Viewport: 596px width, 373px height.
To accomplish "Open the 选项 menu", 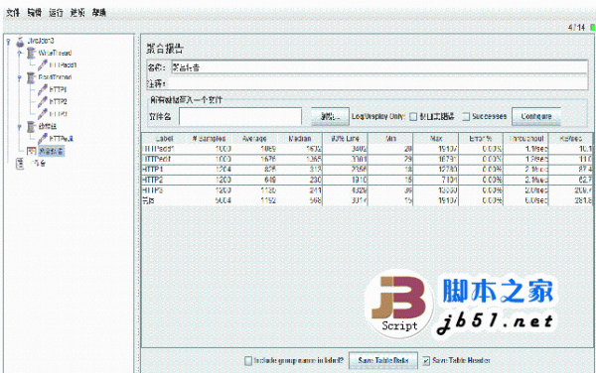I will click(77, 13).
